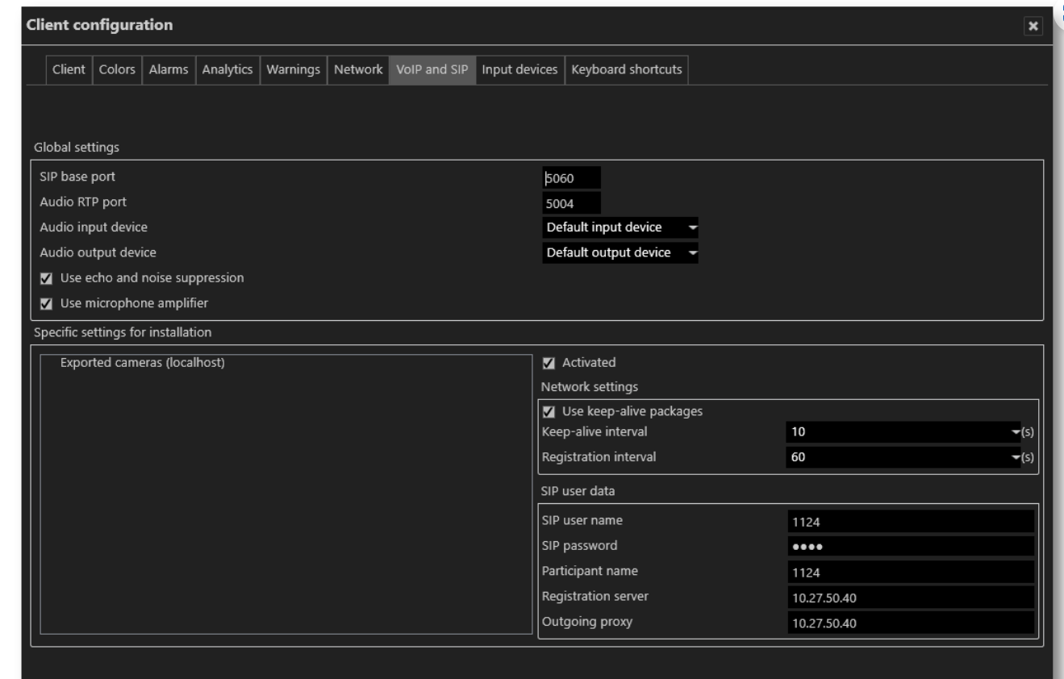Expand the Audio input device dropdown

tap(620, 227)
